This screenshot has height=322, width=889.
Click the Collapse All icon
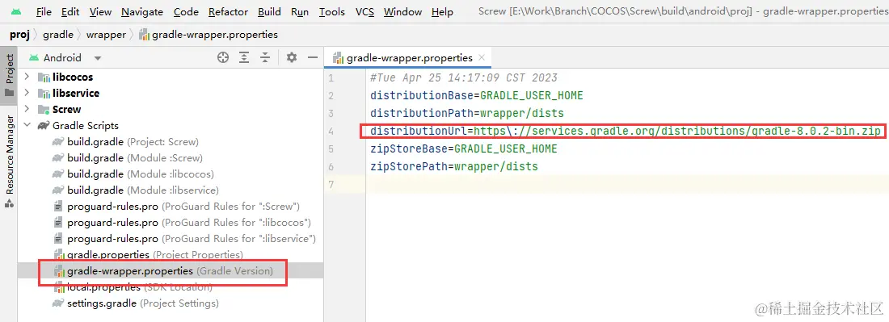tap(265, 57)
